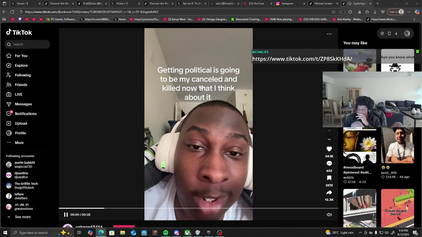The height and width of the screenshot is (237, 422).
Task: Click the phone app icon in top pill
Action: 389,33
